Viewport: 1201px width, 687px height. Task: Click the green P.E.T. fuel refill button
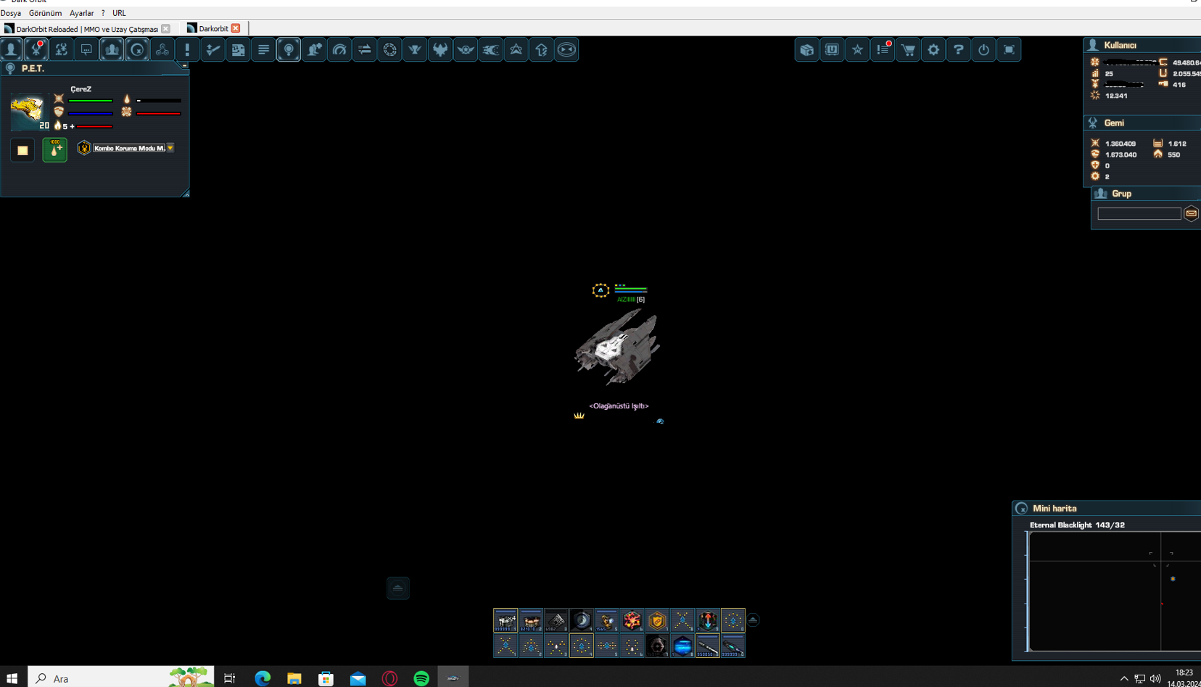pos(54,149)
